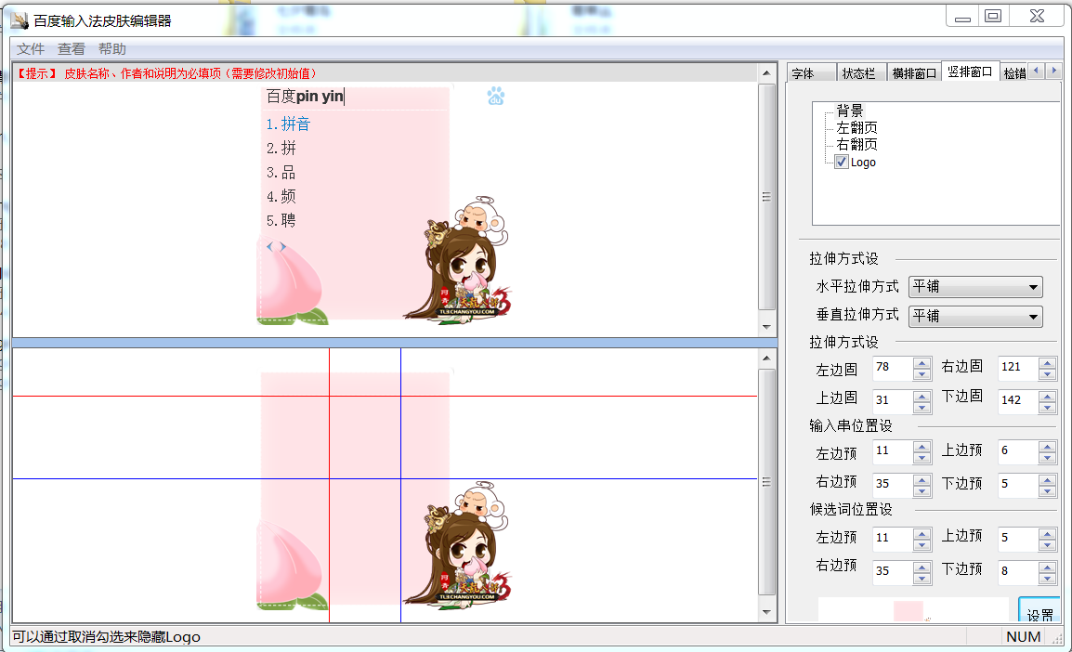Click the right page arrow in the skin preview
1072x652 pixels.
pyautogui.click(x=282, y=247)
